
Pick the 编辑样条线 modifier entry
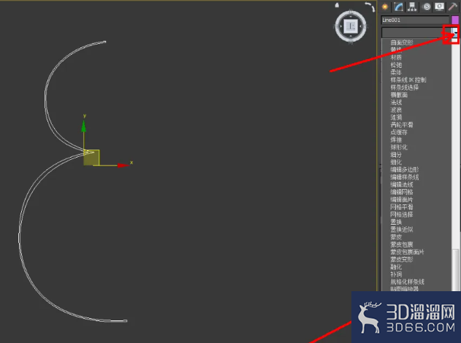405,177
